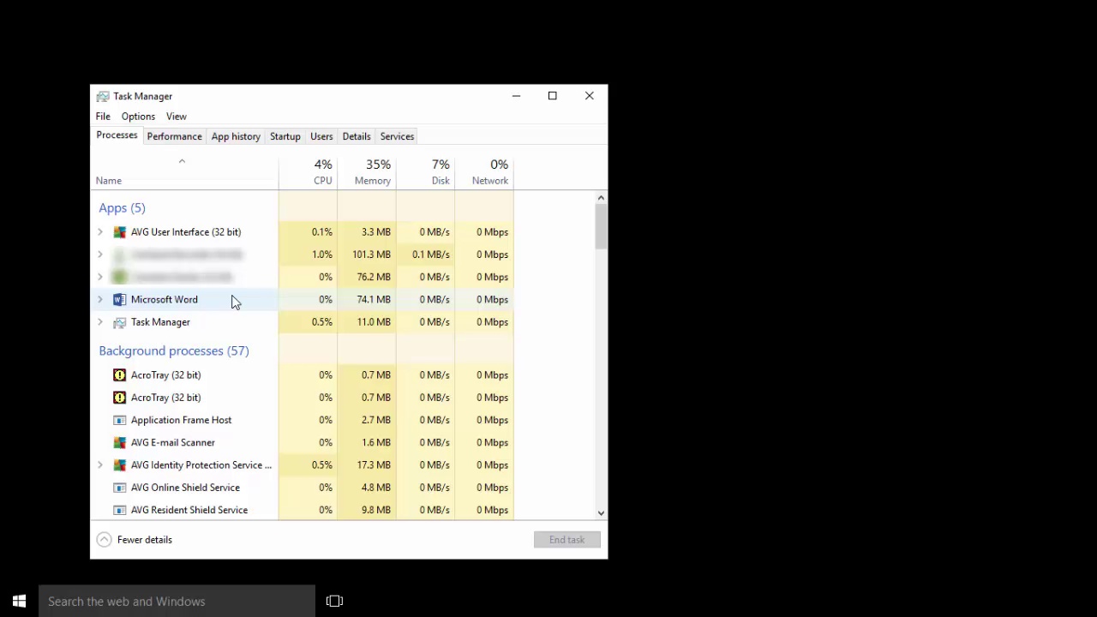Image resolution: width=1097 pixels, height=617 pixels.
Task: Click the AVG Resident Shield Service icon
Action: click(120, 510)
